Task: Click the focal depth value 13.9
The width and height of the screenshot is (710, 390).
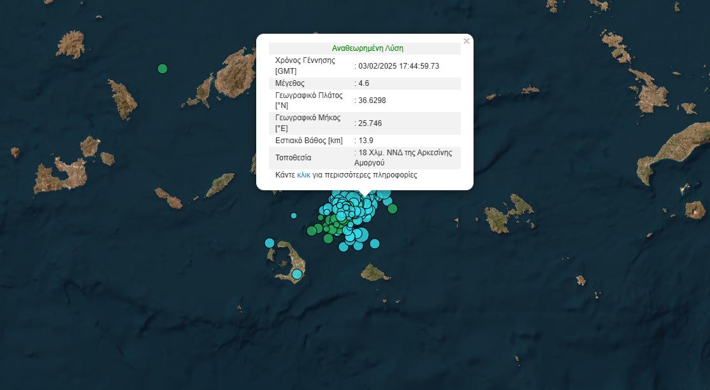Action: click(x=366, y=141)
